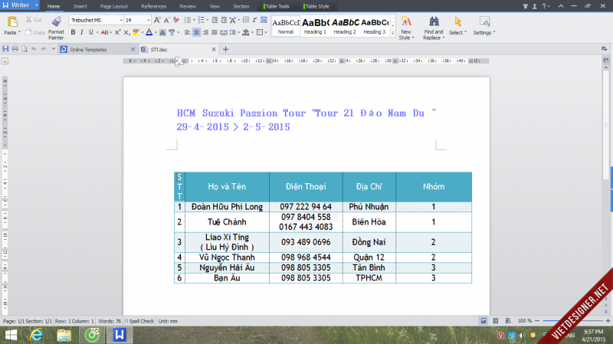The height and width of the screenshot is (344, 613).
Task: Expand the styles gallery more arrow
Action: [393, 33]
